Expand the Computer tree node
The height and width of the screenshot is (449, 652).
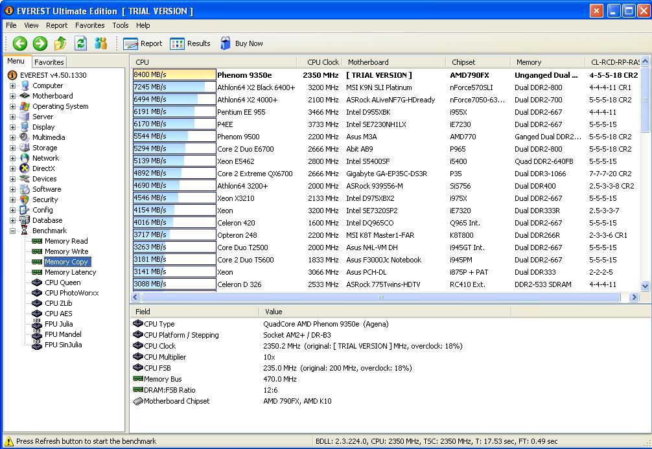[12, 86]
